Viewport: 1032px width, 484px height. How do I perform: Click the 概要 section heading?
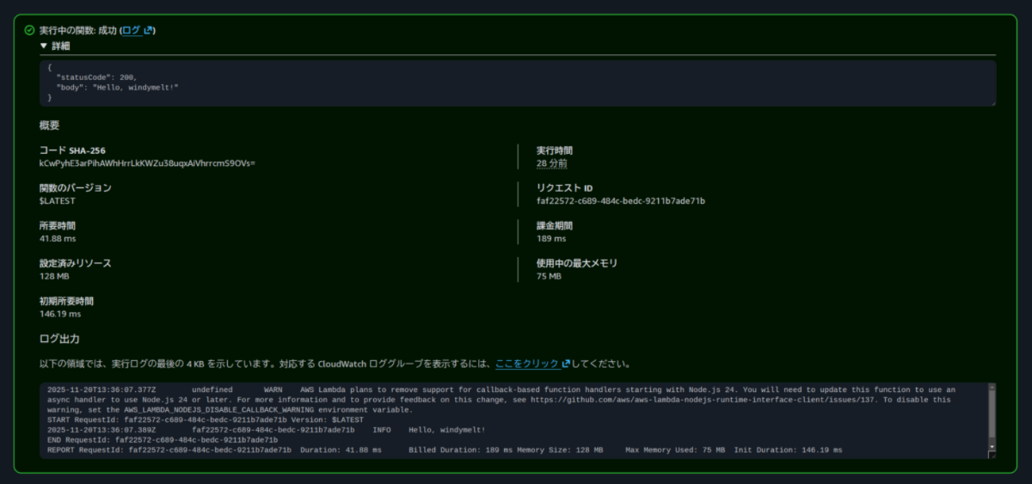(49, 125)
